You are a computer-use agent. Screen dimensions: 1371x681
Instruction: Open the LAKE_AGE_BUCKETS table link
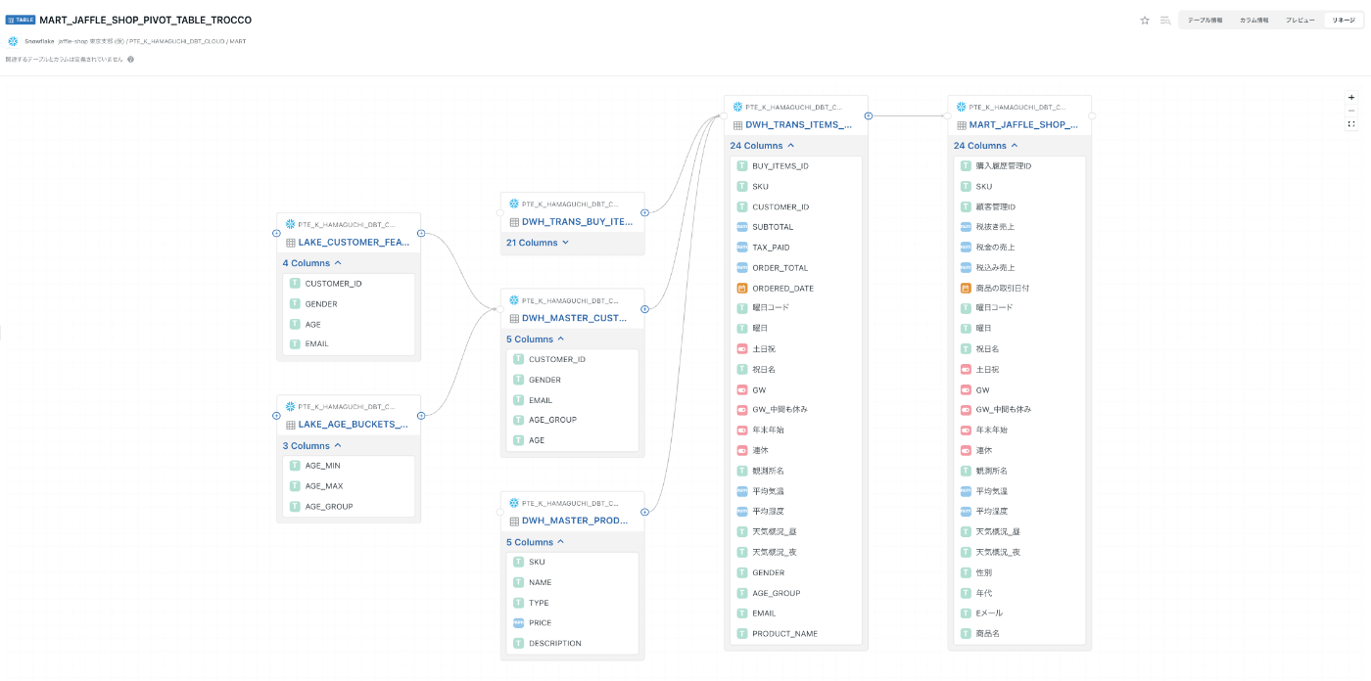tap(354, 425)
